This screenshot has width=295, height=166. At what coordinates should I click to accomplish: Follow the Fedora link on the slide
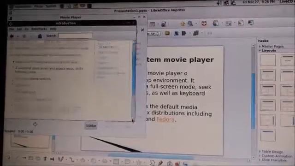pos(165,119)
